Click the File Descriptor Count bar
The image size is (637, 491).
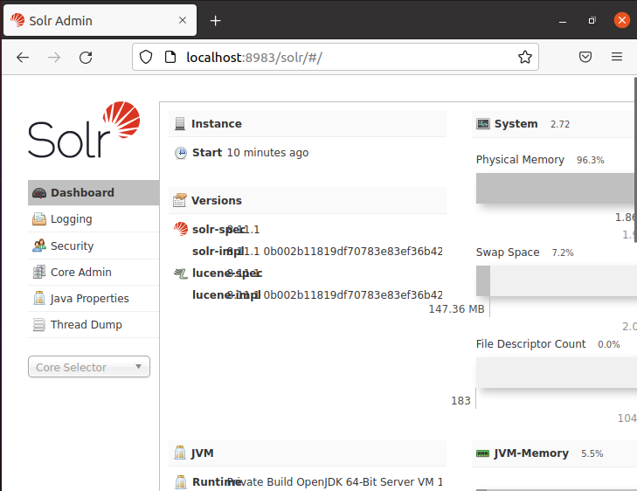556,372
